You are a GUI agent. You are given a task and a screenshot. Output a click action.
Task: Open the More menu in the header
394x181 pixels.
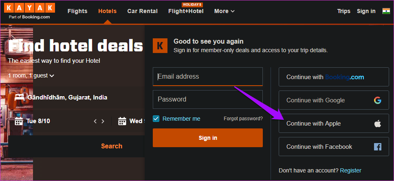point(225,11)
